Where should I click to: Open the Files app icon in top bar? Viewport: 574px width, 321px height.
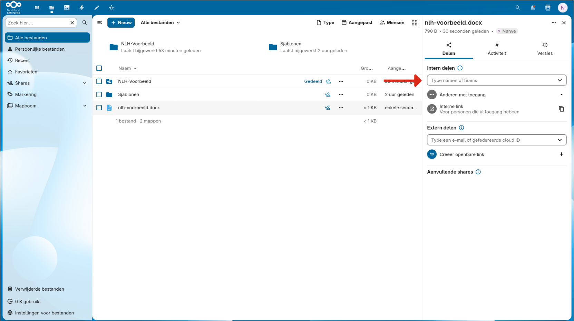[52, 8]
